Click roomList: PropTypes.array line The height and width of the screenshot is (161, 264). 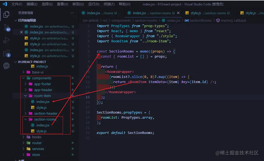[128, 117]
